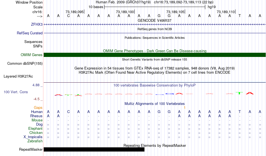The image size is (266, 156).
Task: Click the 10 bases scale bar
Action: 155,7
